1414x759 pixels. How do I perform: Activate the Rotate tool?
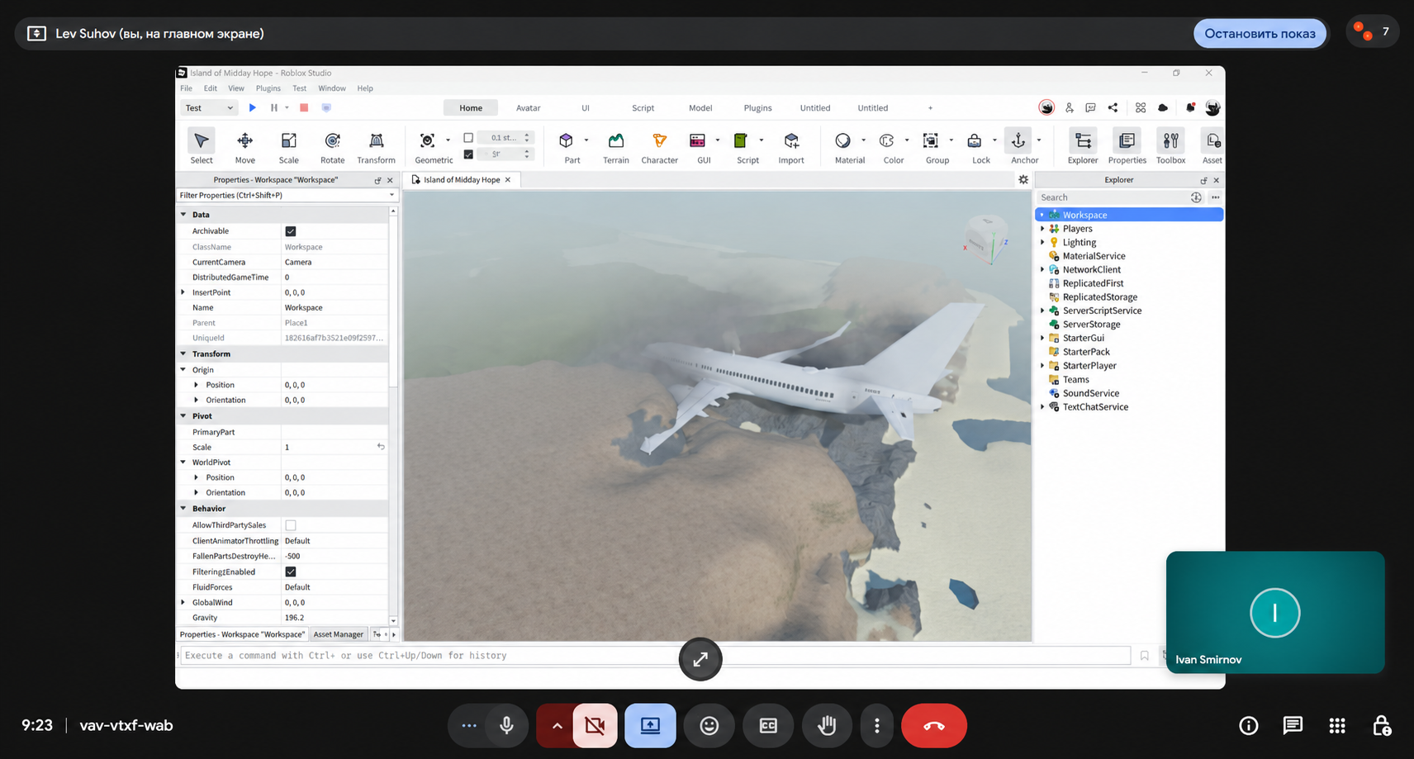[332, 146]
